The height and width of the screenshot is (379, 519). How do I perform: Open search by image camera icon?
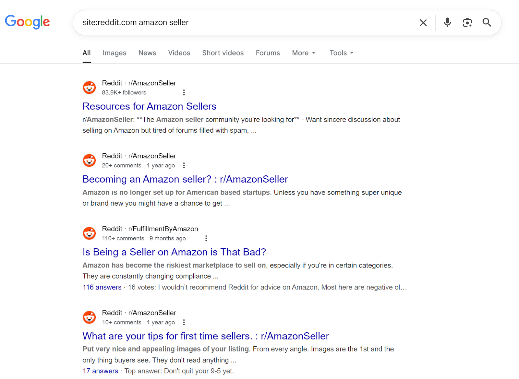(x=467, y=22)
